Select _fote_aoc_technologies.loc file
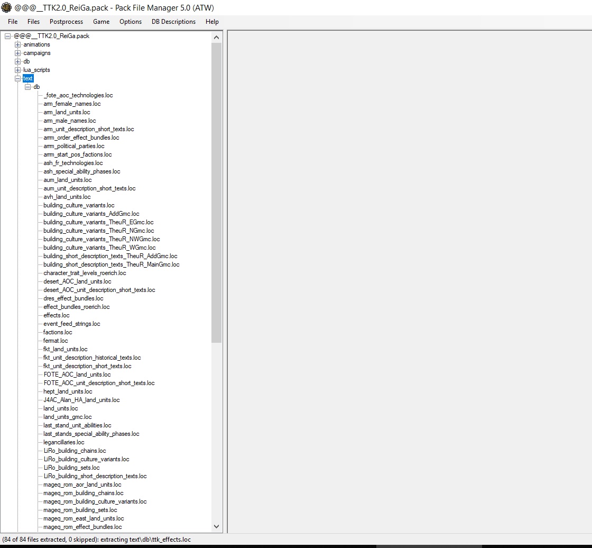The image size is (592, 548). pyautogui.click(x=78, y=95)
